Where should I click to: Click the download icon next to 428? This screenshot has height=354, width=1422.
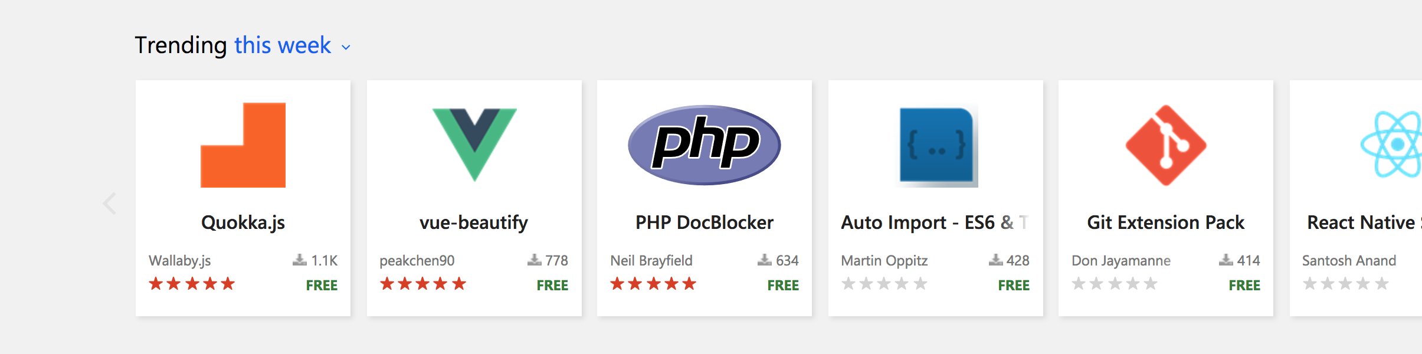point(996,260)
